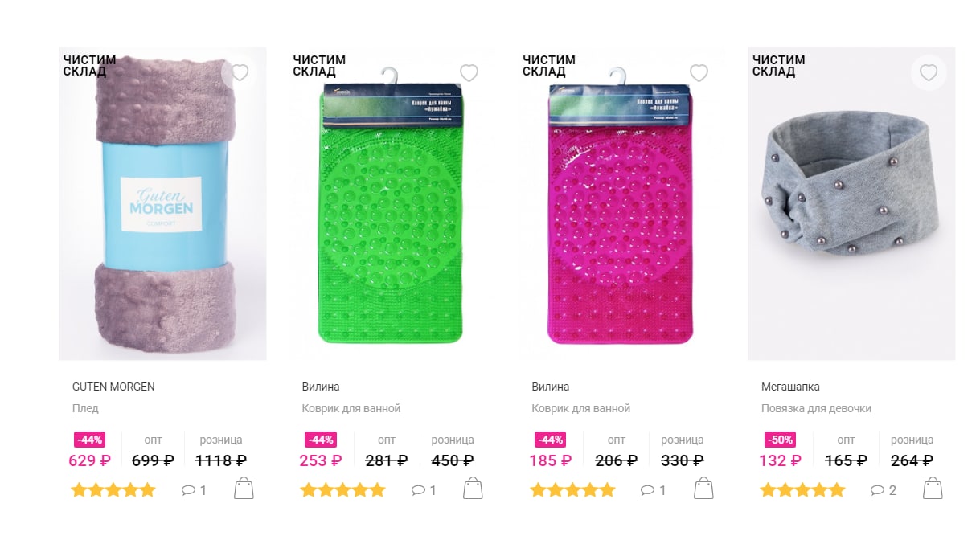The width and height of the screenshot is (980, 544).
Task: Click shopping bag icon for 185 ₽ mat
Action: point(703,488)
